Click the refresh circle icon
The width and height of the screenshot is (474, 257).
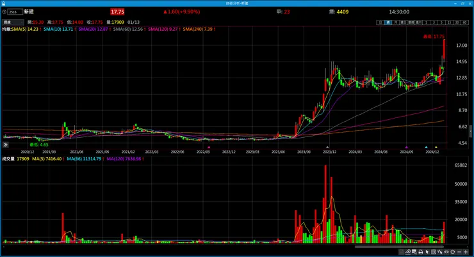(x=452, y=252)
